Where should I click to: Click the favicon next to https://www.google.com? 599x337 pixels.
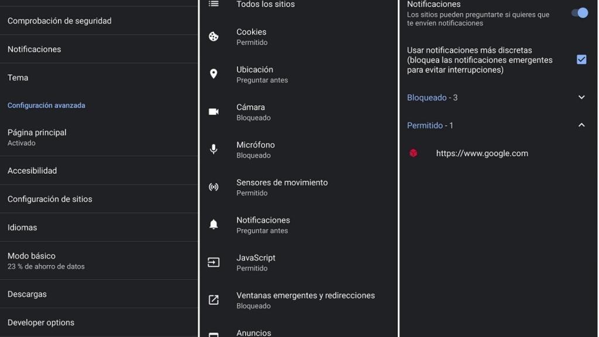click(x=414, y=153)
